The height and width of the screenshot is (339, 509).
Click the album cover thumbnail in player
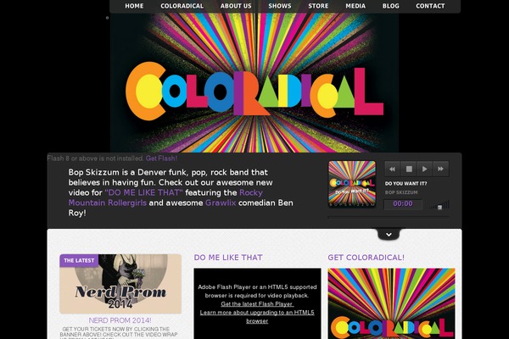click(x=352, y=184)
